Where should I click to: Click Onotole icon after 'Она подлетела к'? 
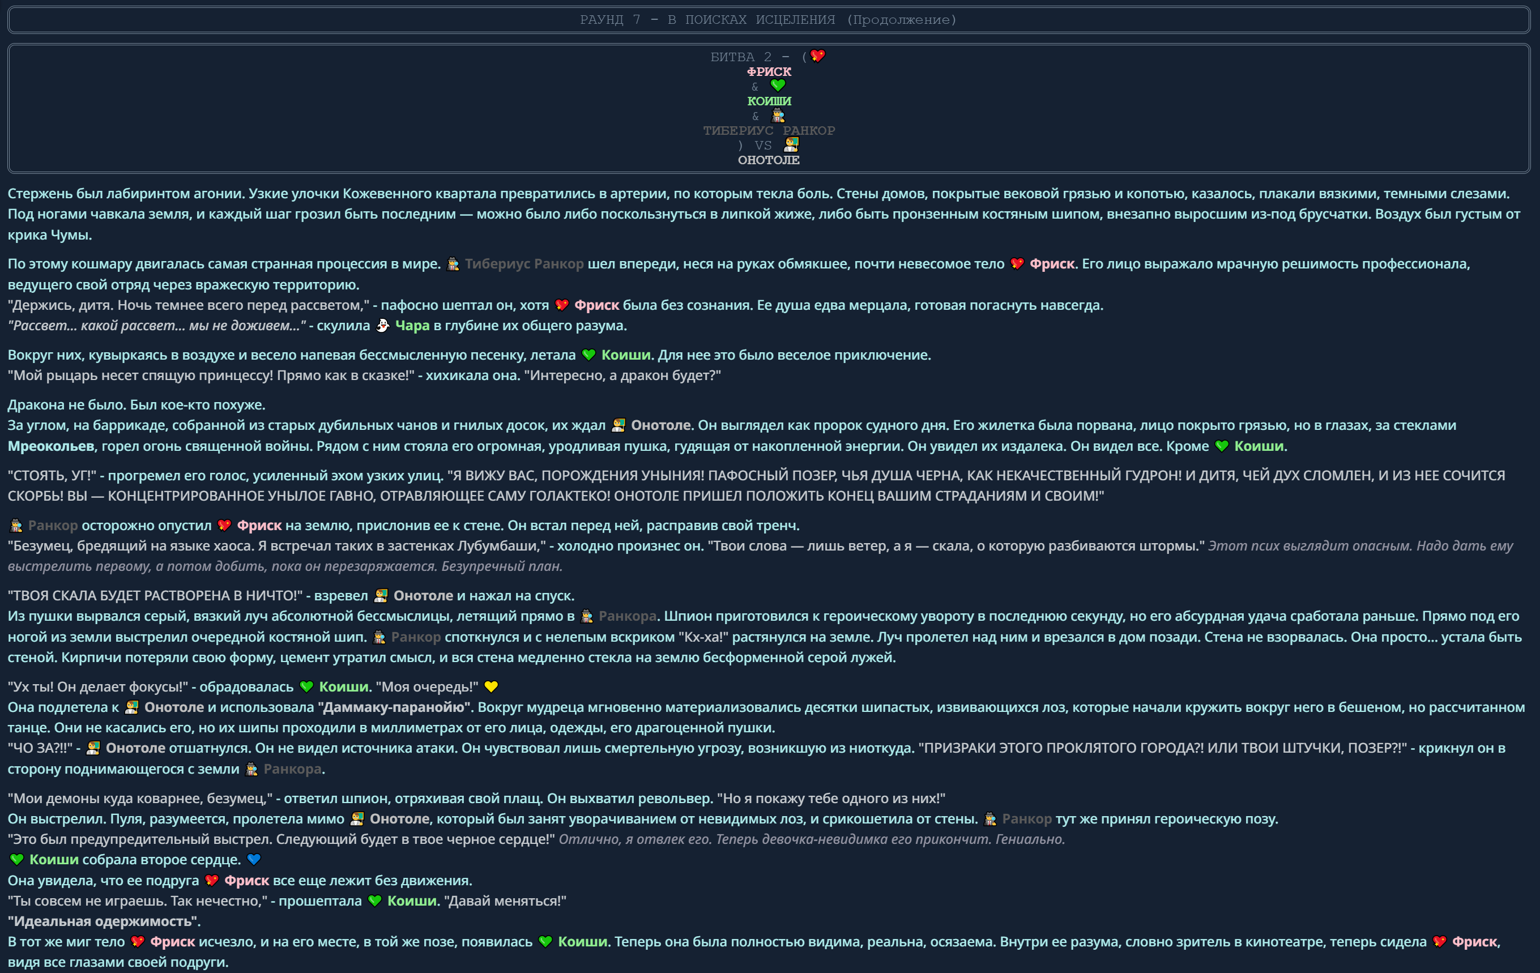click(132, 707)
